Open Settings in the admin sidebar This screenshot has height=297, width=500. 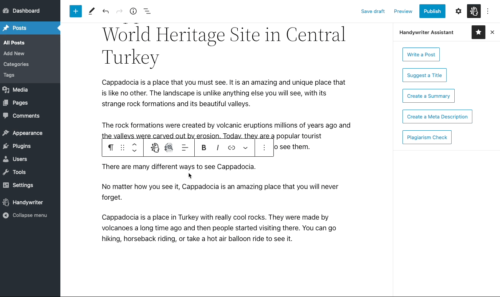click(30, 185)
